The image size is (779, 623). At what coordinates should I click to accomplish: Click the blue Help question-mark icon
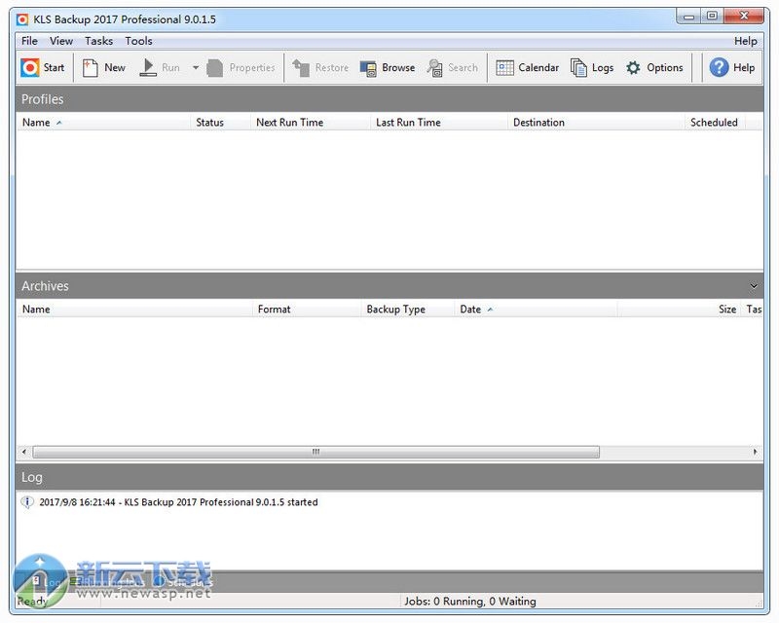(719, 67)
